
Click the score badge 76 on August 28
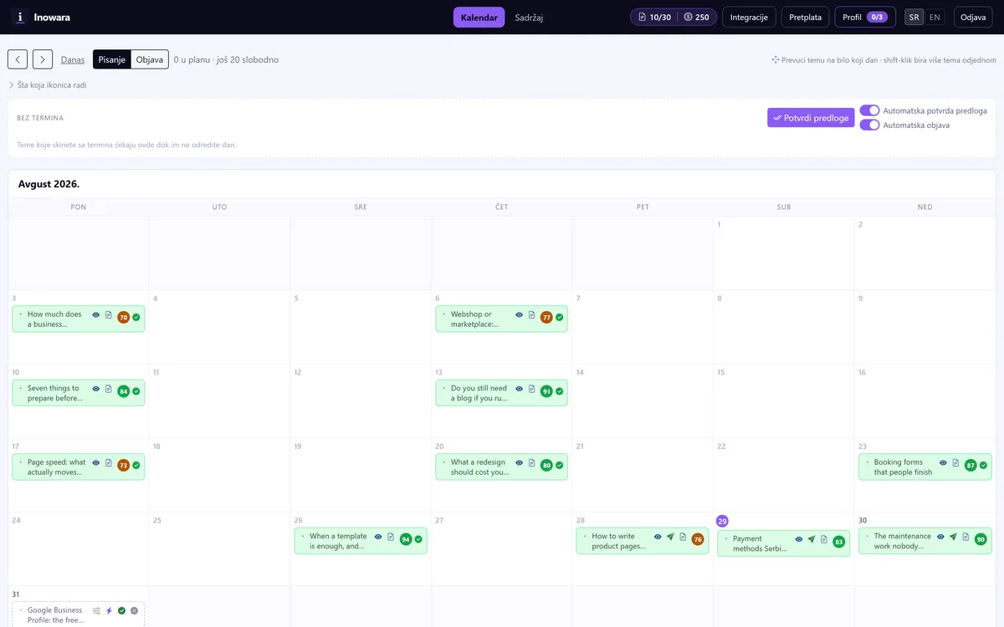click(698, 539)
